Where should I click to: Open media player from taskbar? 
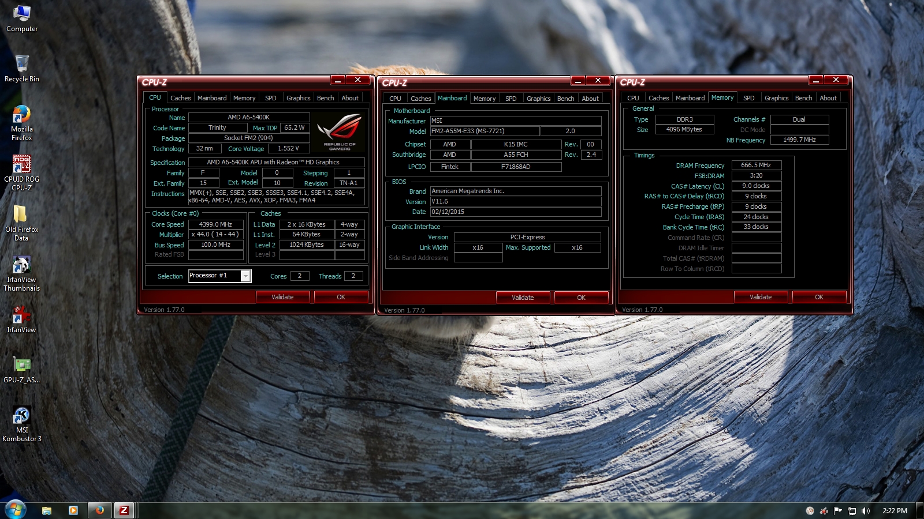[73, 510]
